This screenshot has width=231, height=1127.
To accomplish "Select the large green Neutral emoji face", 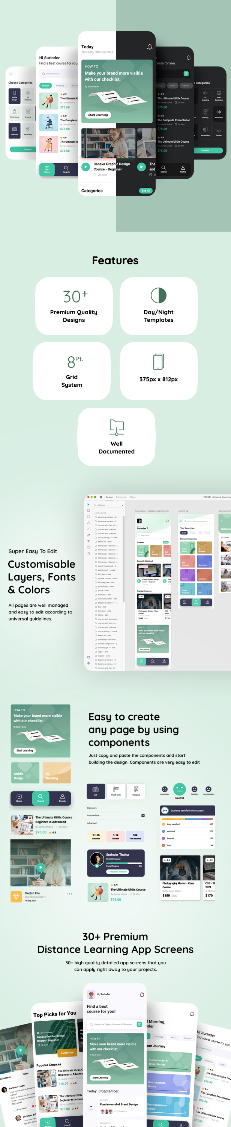I will click(179, 789).
